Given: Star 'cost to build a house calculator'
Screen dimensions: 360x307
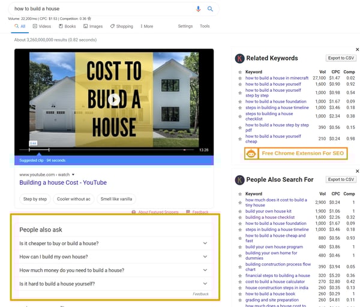Looking at the screenshot, I should 240,282.
